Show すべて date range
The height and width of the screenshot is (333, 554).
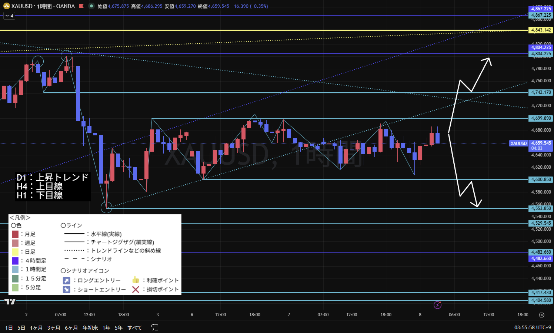click(134, 328)
